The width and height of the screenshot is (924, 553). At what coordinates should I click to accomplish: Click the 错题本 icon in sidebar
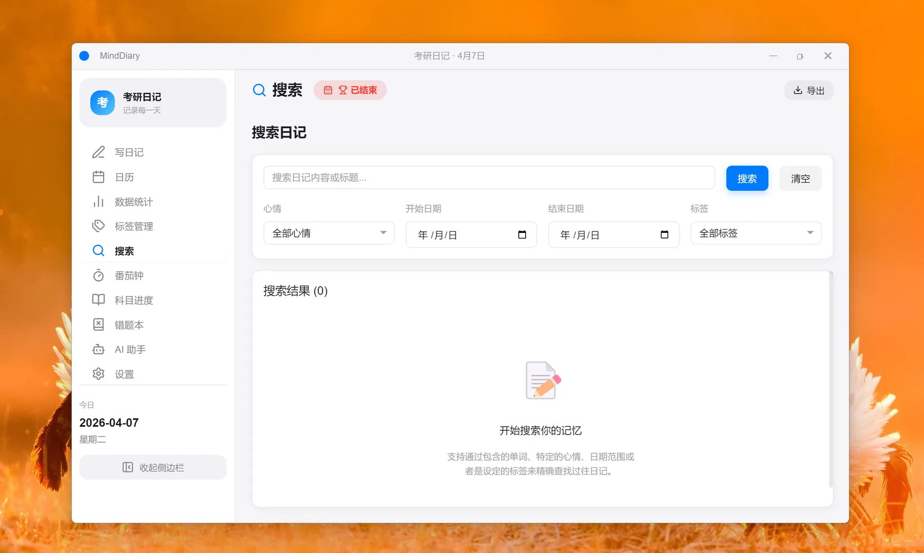[99, 325]
